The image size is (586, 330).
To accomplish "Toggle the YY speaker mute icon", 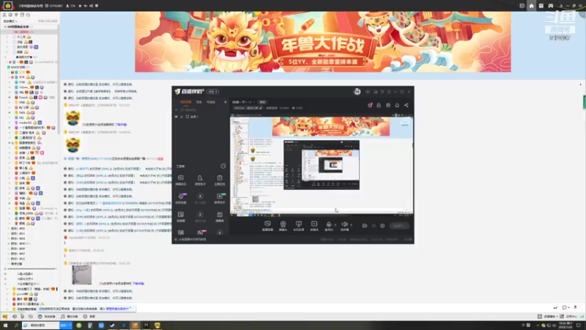I will click(x=15, y=317).
